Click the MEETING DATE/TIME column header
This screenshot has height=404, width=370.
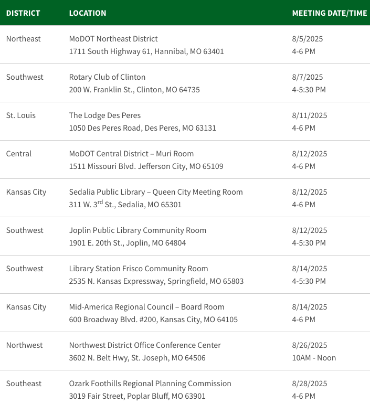pyautogui.click(x=329, y=13)
